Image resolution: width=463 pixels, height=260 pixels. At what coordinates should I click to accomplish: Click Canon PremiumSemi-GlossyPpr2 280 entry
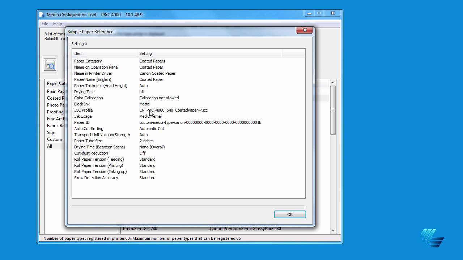click(245, 229)
